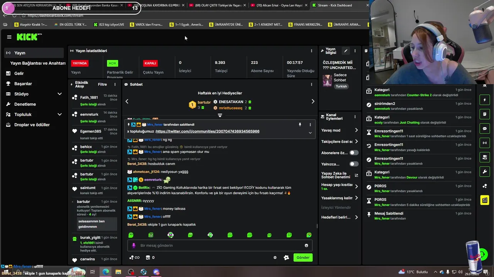Show next weekly gifter slide

click(x=313, y=101)
